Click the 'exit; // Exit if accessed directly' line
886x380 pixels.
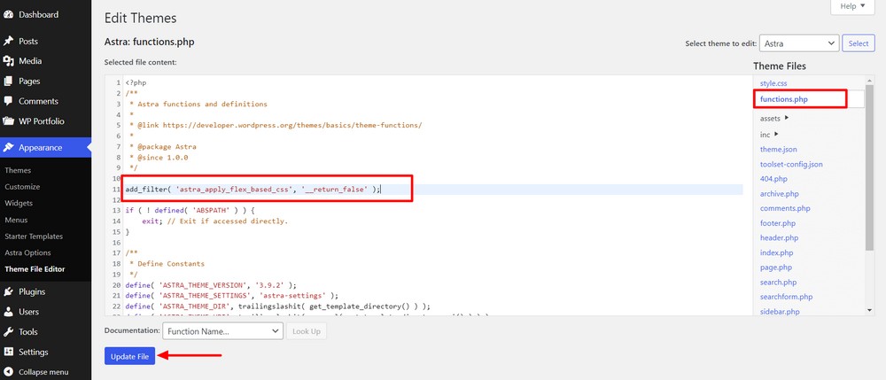click(214, 221)
